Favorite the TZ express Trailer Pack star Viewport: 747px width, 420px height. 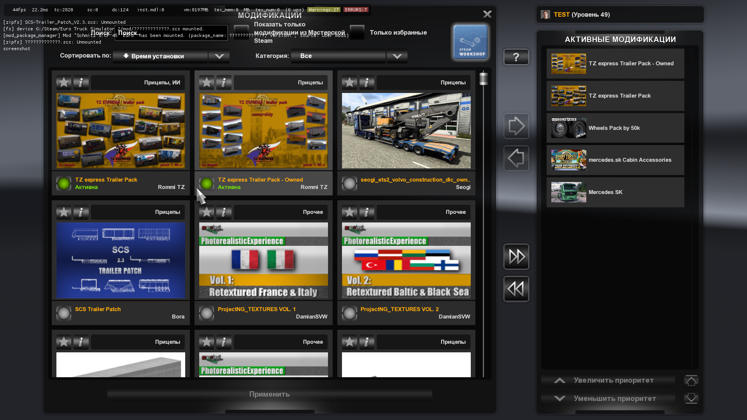tap(64, 82)
